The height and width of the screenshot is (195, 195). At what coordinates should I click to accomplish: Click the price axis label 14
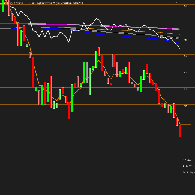(x=185, y=73)
